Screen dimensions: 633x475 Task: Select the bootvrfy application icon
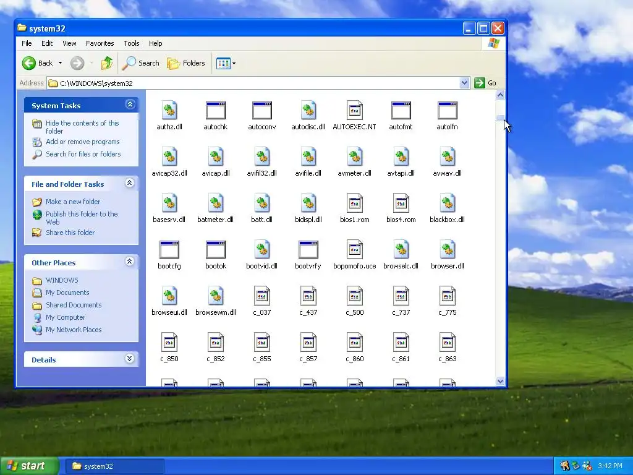308,250
